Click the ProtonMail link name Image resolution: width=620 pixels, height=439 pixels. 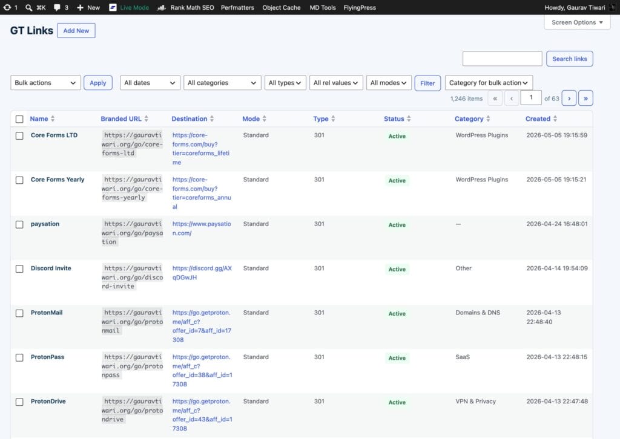coord(47,313)
